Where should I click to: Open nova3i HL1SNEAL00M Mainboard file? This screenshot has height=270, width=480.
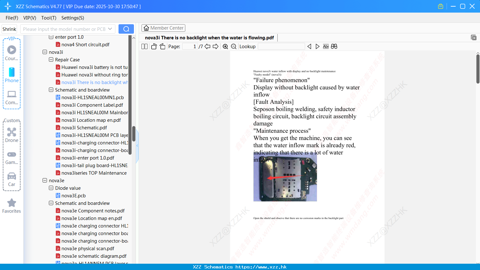click(92, 112)
